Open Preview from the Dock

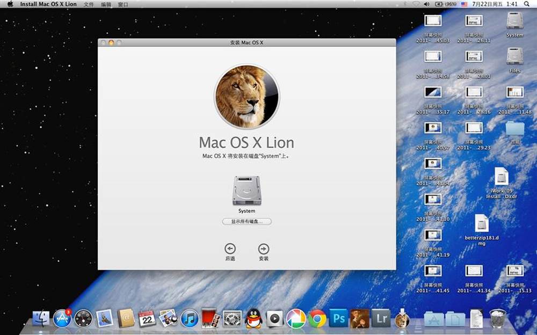168,318
